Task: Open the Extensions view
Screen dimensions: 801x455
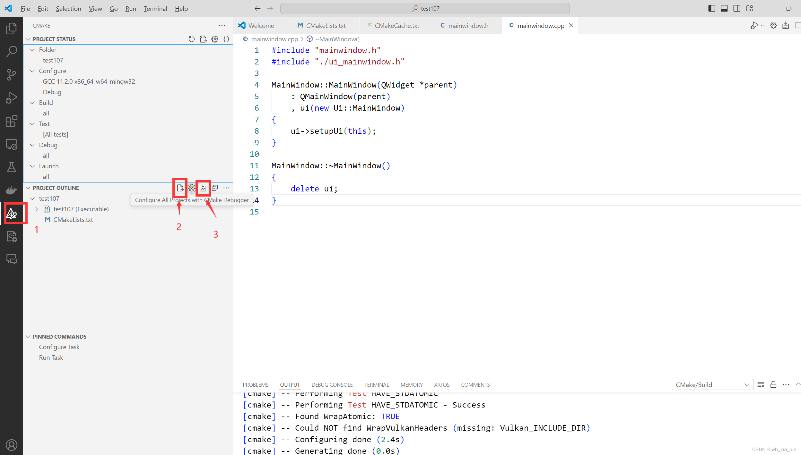Action: pos(12,121)
